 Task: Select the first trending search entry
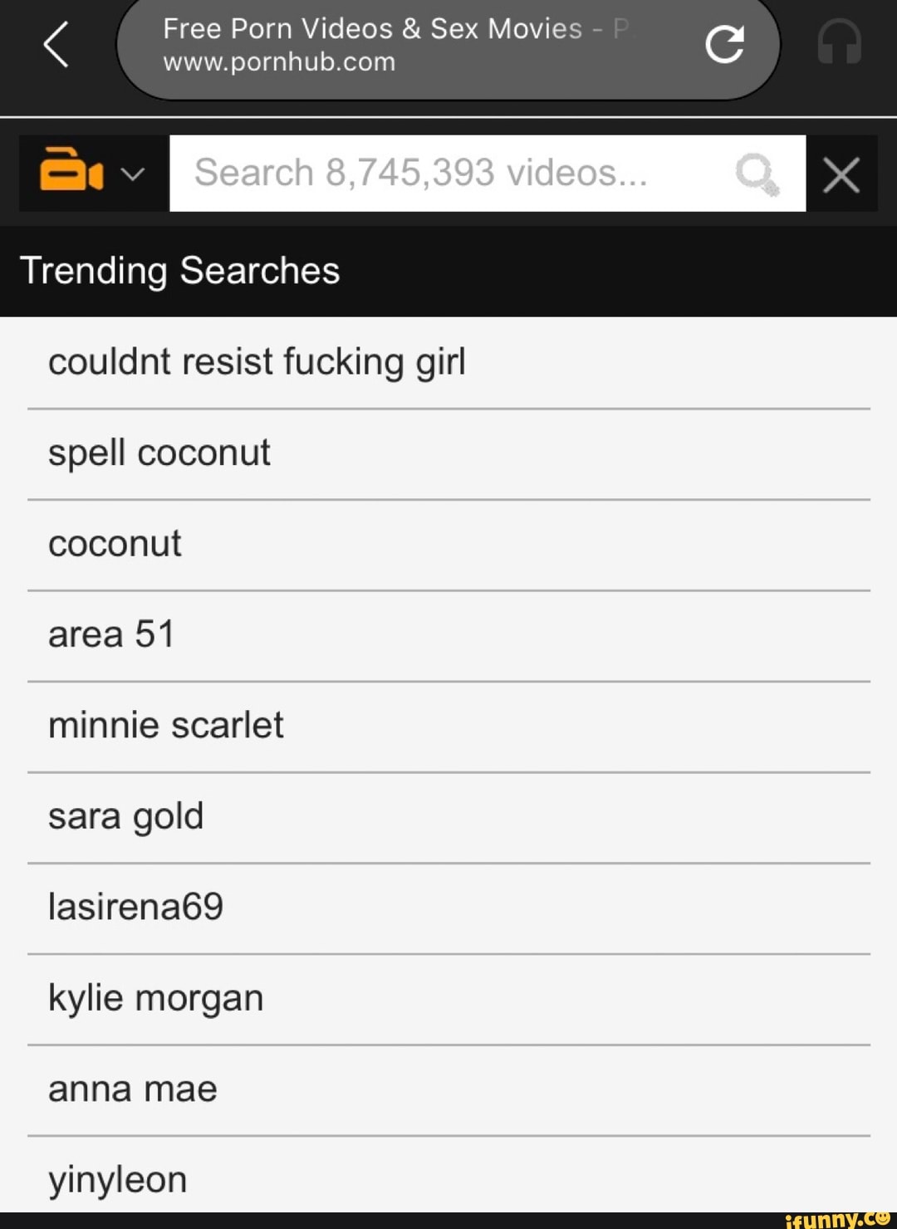257,362
